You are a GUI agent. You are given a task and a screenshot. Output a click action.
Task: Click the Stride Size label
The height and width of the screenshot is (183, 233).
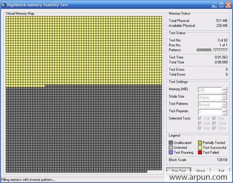tap(177, 96)
